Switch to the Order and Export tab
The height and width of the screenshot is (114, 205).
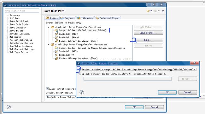click(x=108, y=18)
